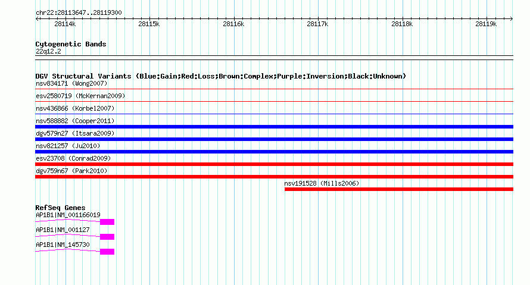Open nsv588882 (Cooper2011) variant label
530x285 pixels.
pyautogui.click(x=75, y=121)
